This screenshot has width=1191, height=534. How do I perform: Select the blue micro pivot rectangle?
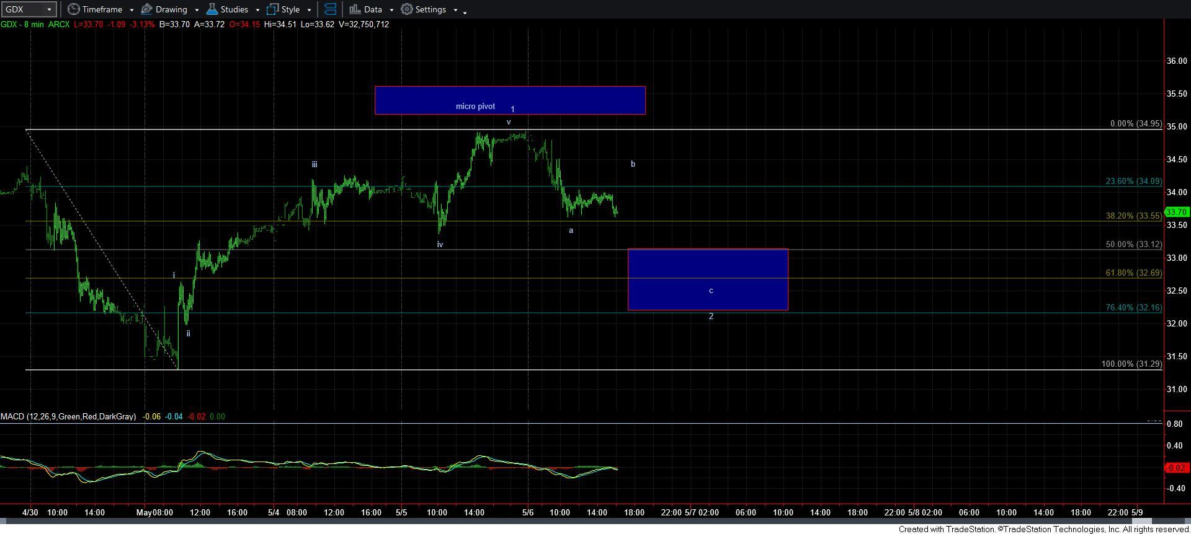571,99
